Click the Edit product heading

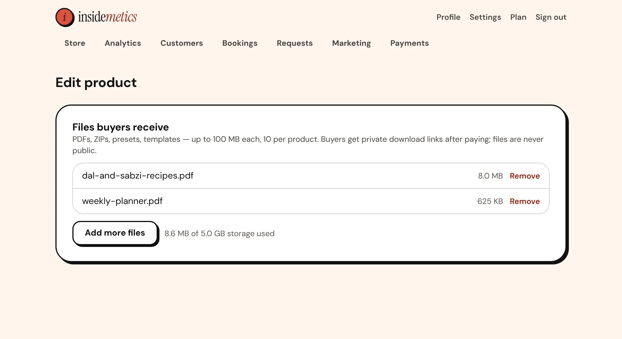click(96, 83)
